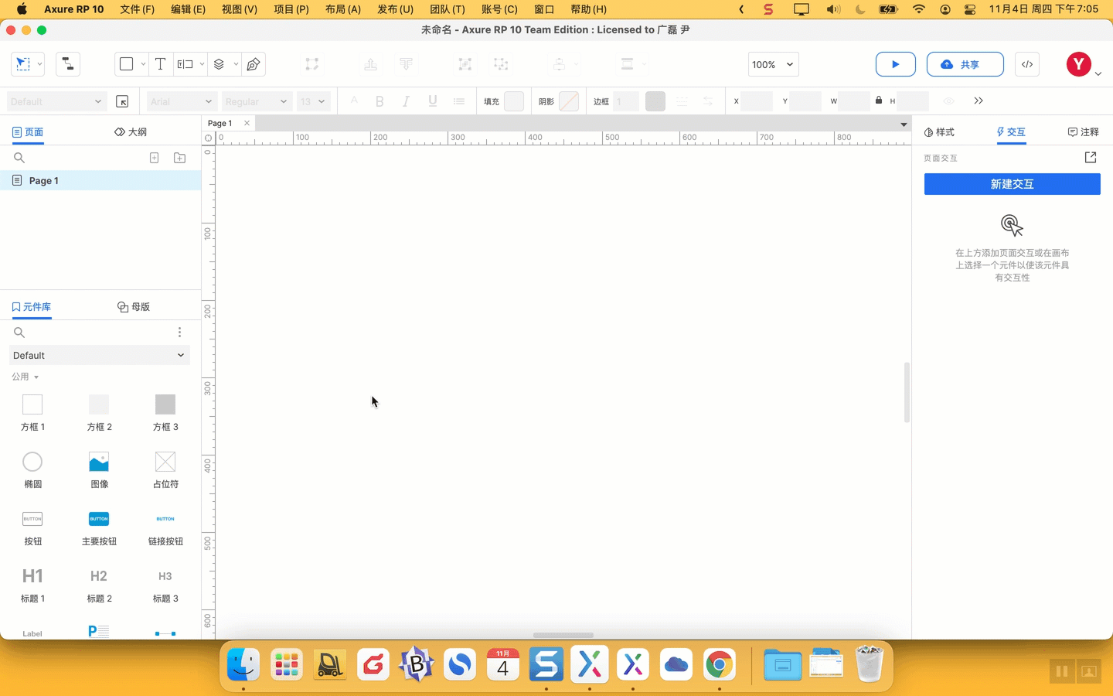
Task: Click the shadow 阴影 swatch
Action: click(x=569, y=101)
